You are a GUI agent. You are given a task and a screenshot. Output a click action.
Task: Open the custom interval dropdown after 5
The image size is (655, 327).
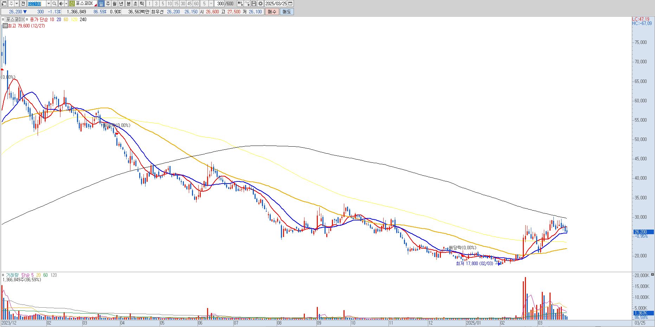point(211,4)
